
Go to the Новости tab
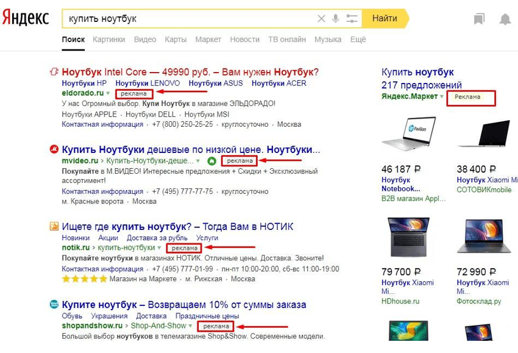click(245, 40)
